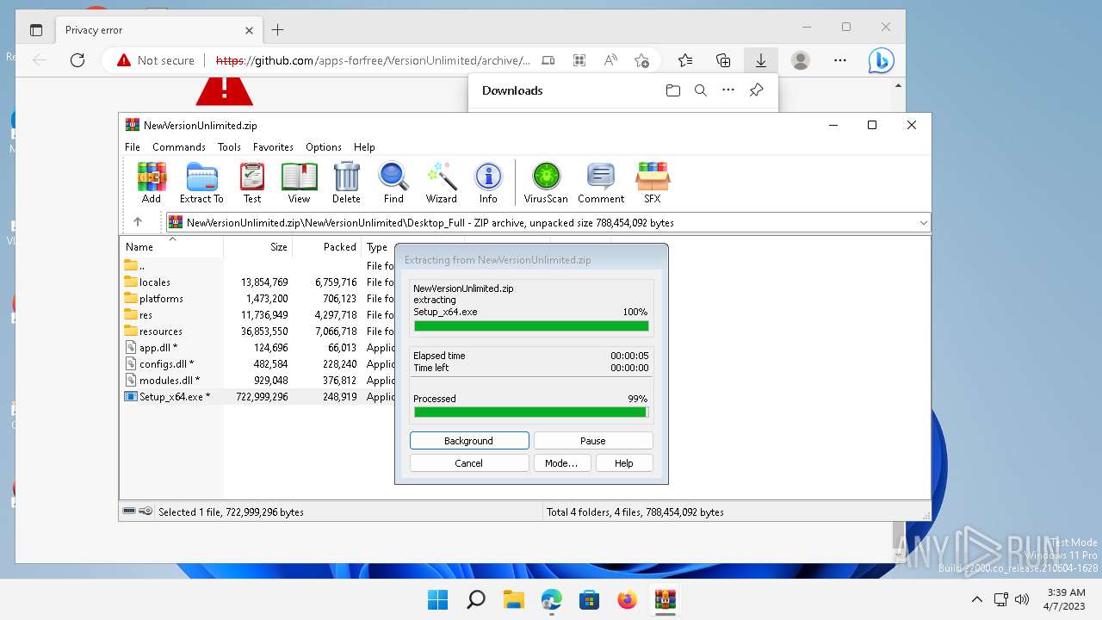Click the Edge address bar URL
Screen dimensions: 1102x620
pos(373,60)
